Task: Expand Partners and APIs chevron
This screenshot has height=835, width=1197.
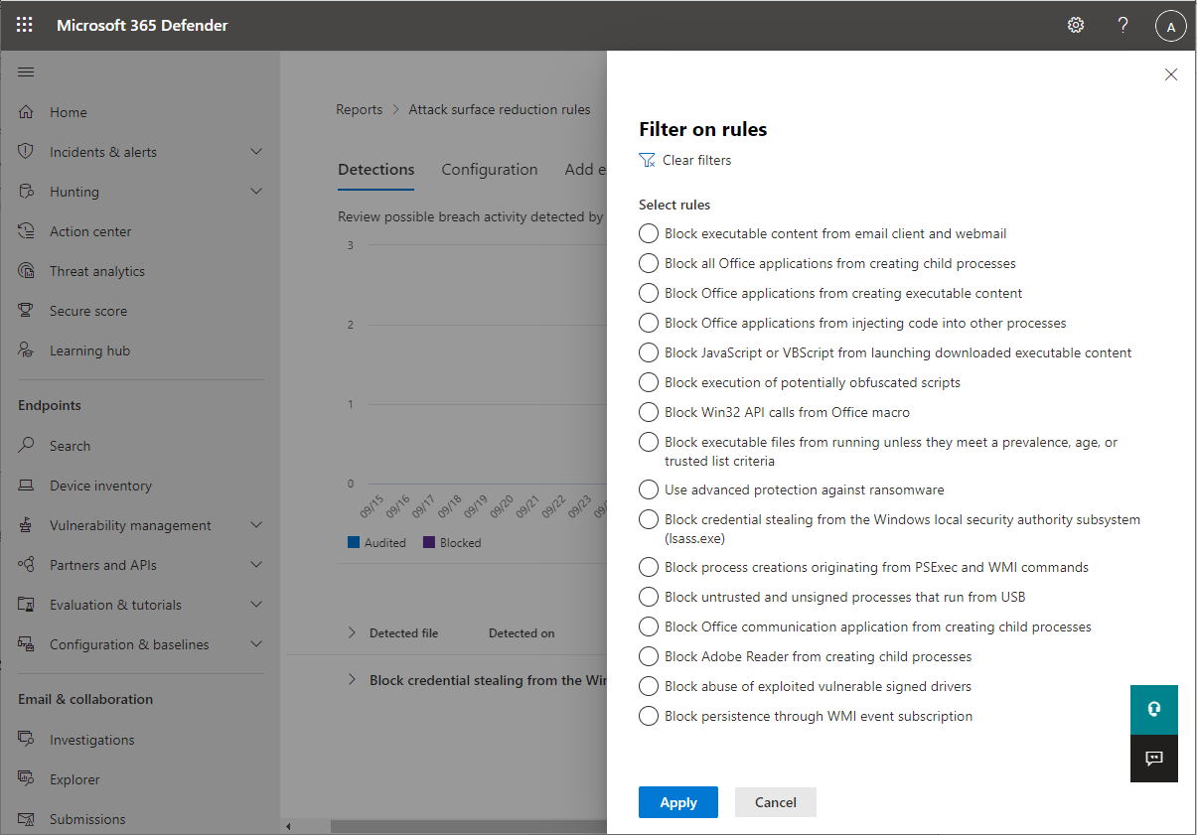Action: click(256, 565)
